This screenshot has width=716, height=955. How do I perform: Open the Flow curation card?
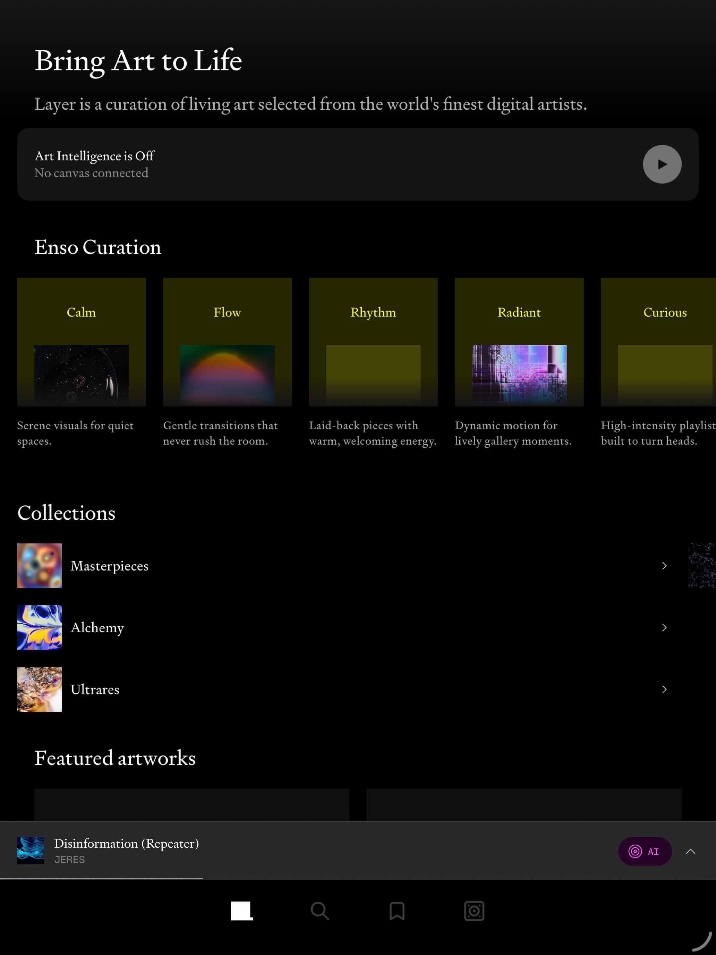click(227, 341)
